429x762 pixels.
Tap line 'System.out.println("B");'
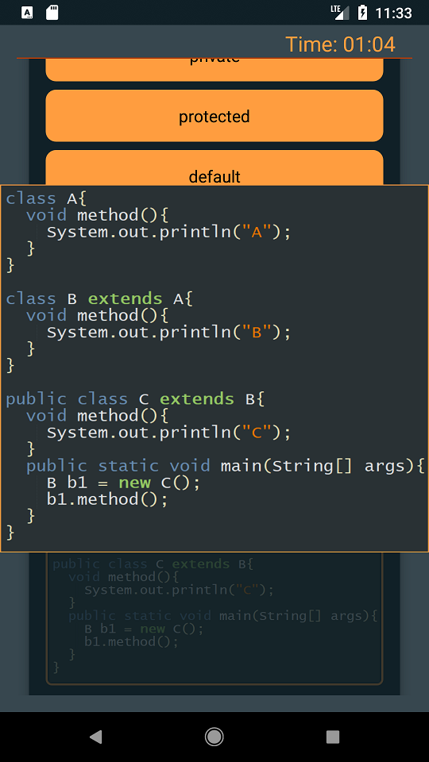click(168, 332)
